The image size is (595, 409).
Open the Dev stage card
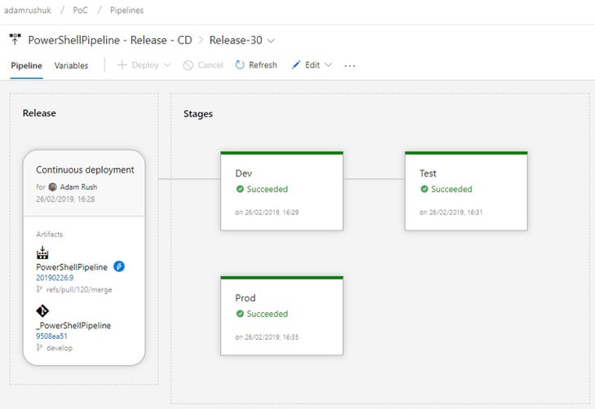click(281, 191)
